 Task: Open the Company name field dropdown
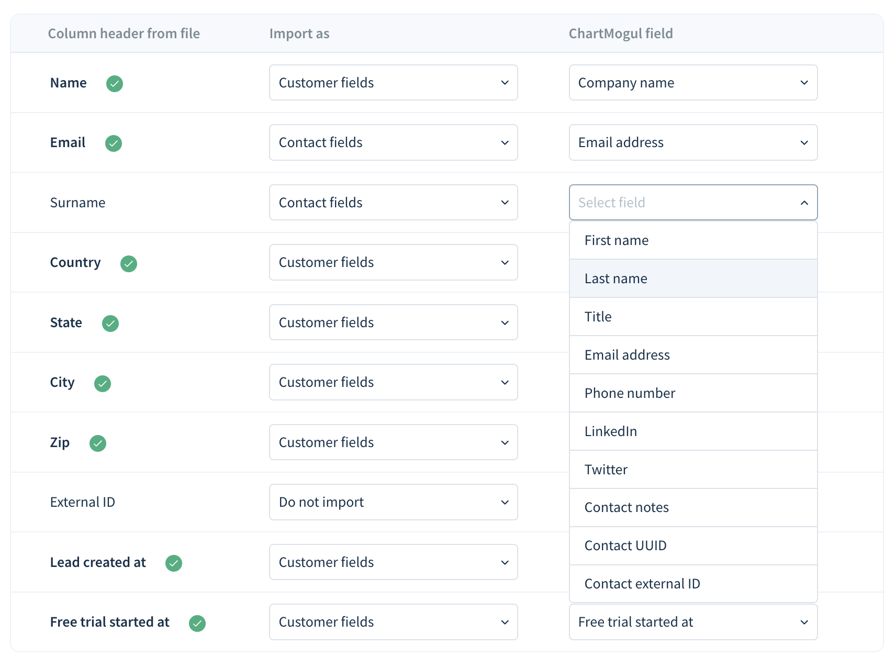(693, 82)
